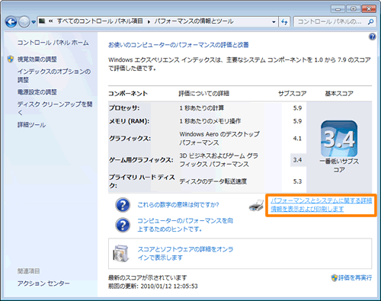The image size is (381, 301).
Task: Click the コンポーネント column header
Action: click(x=128, y=94)
